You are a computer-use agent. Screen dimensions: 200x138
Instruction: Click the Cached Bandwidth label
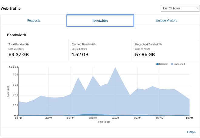tap(84, 44)
